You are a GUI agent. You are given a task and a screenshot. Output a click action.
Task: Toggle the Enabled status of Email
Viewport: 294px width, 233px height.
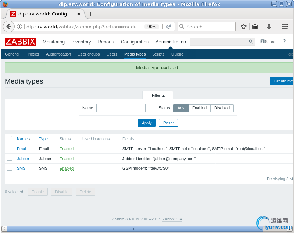[67, 149]
